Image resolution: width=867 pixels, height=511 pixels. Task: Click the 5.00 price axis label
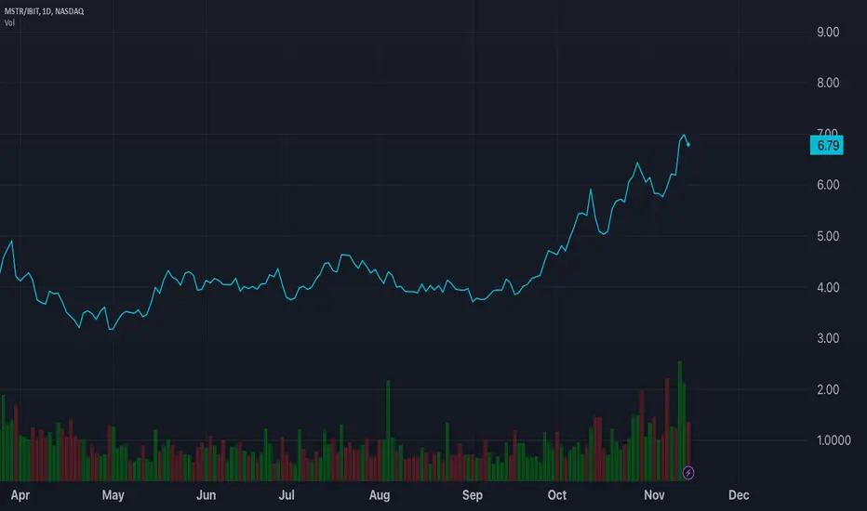tap(828, 236)
